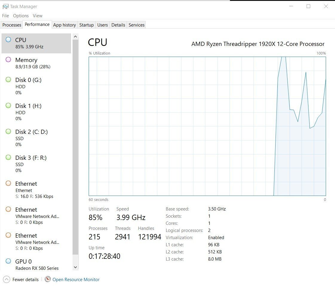
Task: Switch to the Startup tab
Action: pos(87,25)
